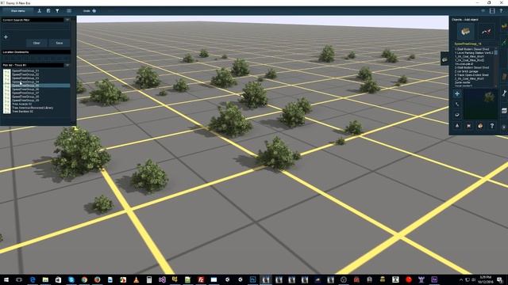Open Visual Studio from the taskbar
Viewport: 508px width, 285px height.
pos(162,279)
